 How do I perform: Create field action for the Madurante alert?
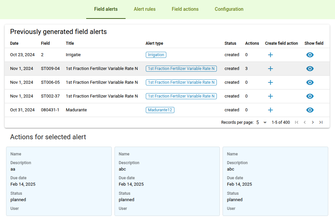tap(270, 110)
